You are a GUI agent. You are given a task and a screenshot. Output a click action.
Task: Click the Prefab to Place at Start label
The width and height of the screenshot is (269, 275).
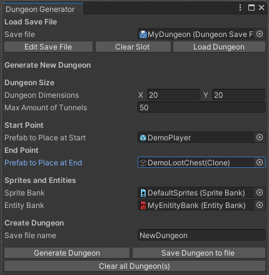[x=45, y=138]
